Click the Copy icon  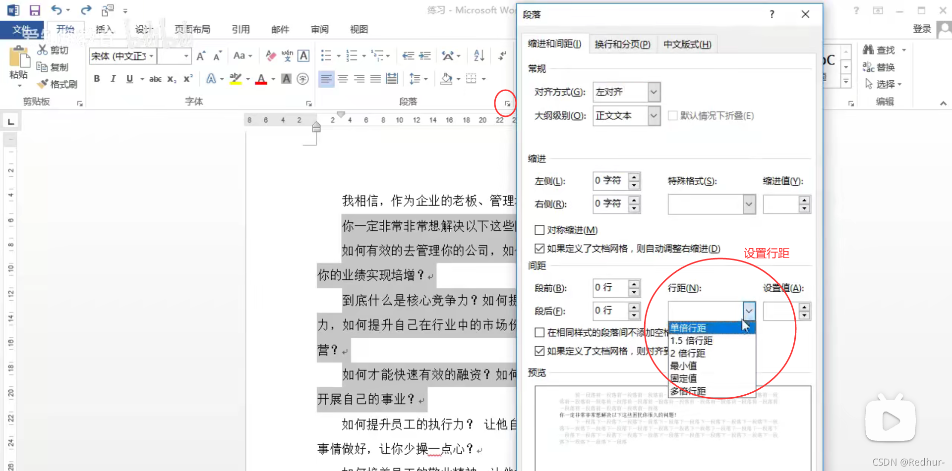pyautogui.click(x=42, y=67)
